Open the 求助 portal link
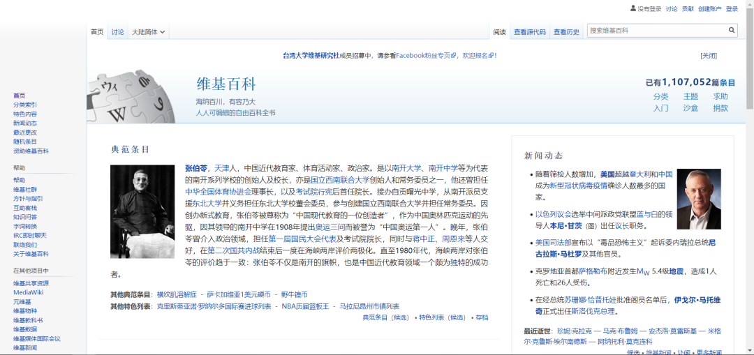754x355 pixels. click(720, 96)
